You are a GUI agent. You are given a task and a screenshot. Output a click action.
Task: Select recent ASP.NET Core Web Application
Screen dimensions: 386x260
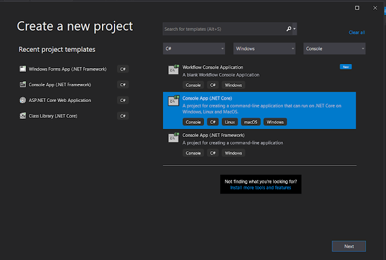tap(60, 100)
